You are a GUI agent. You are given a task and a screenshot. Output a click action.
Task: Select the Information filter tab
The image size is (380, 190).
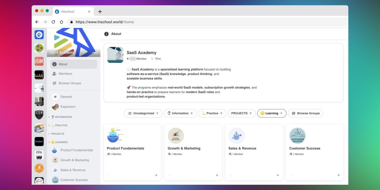point(180,113)
